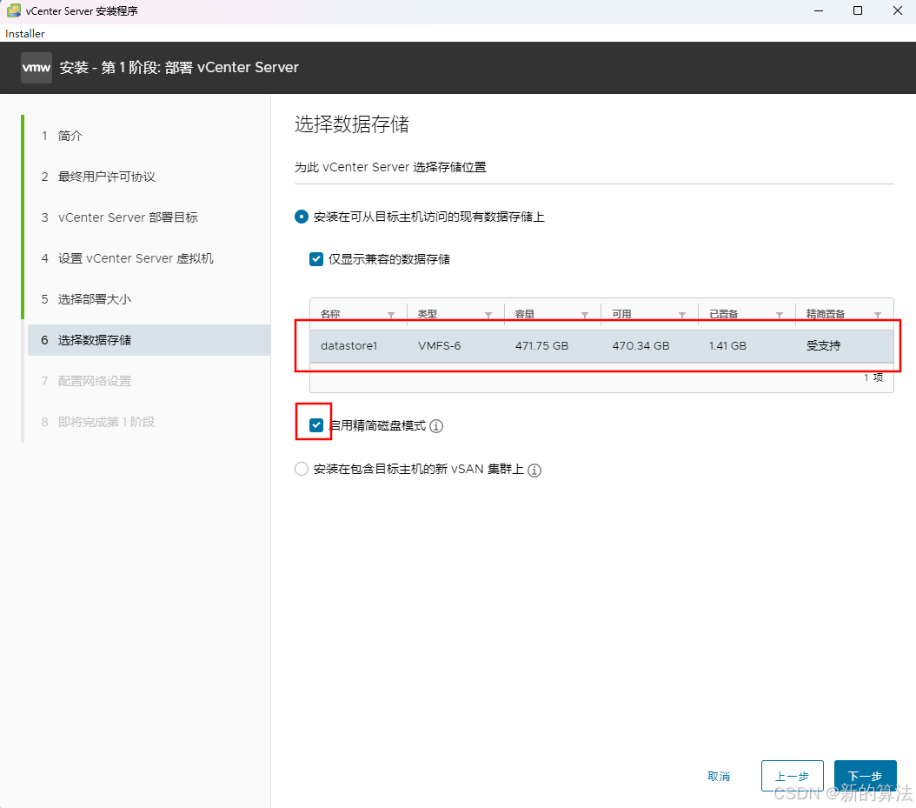Toggle 仅显示兼容的数据存储 checkbox
This screenshot has height=808, width=916.
point(316,259)
